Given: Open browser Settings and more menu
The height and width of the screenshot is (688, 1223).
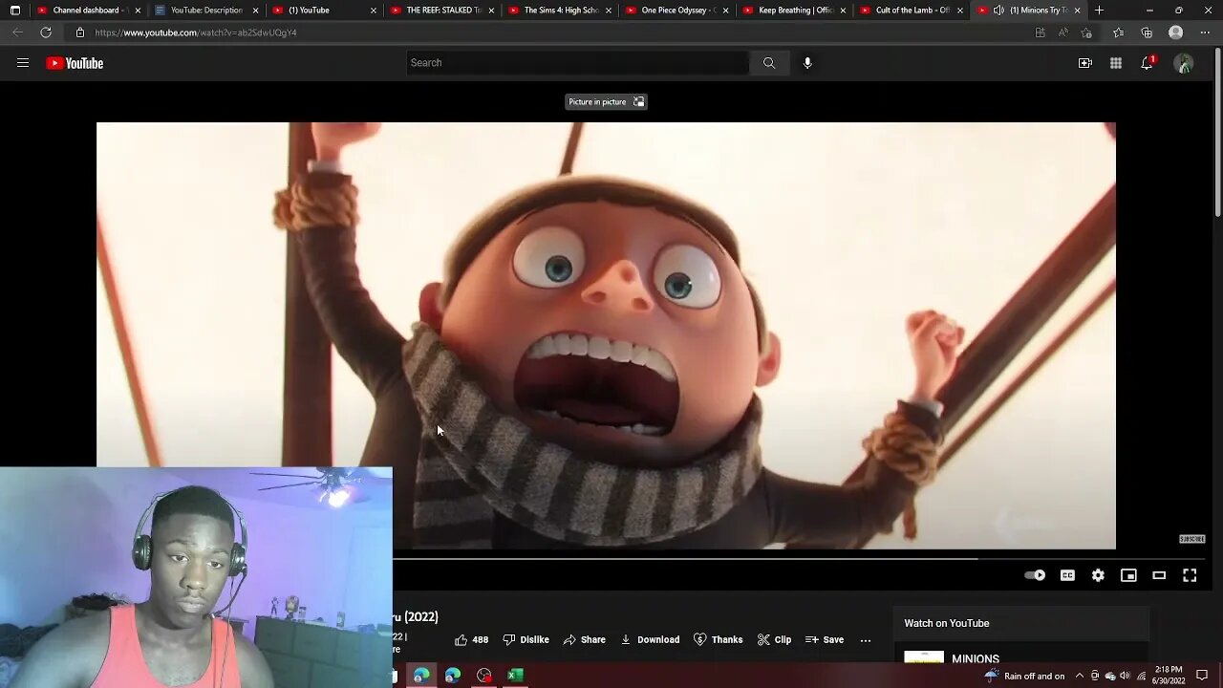Looking at the screenshot, I should [1204, 32].
